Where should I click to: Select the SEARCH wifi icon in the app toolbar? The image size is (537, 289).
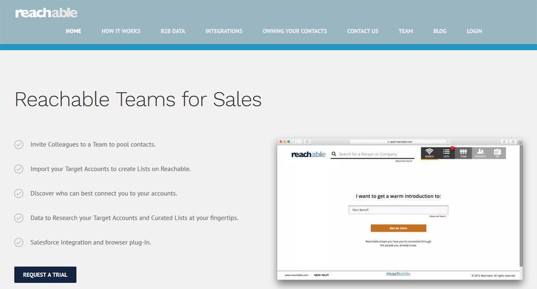pyautogui.click(x=429, y=153)
